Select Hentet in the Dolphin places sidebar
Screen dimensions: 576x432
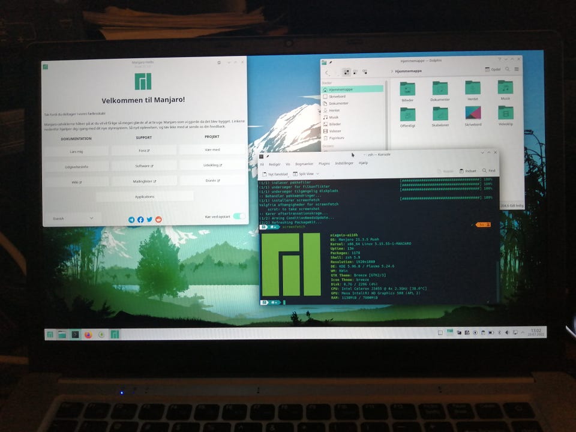click(x=352, y=110)
